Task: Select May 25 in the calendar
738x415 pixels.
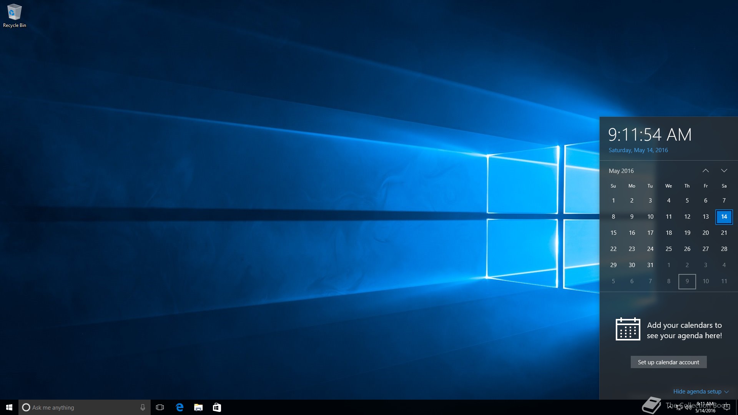Action: coord(669,249)
